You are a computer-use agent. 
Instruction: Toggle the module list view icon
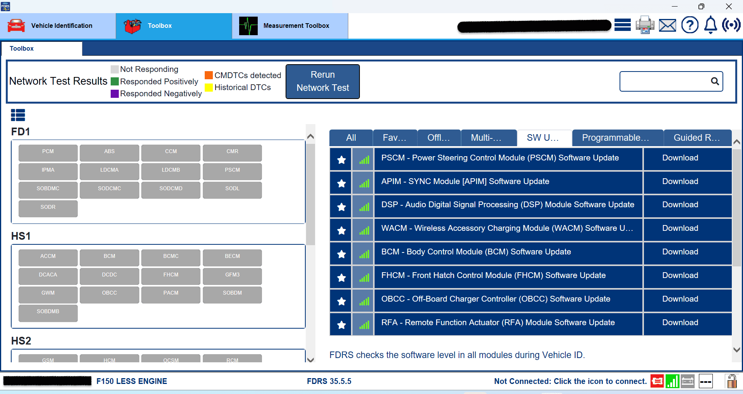(x=18, y=115)
